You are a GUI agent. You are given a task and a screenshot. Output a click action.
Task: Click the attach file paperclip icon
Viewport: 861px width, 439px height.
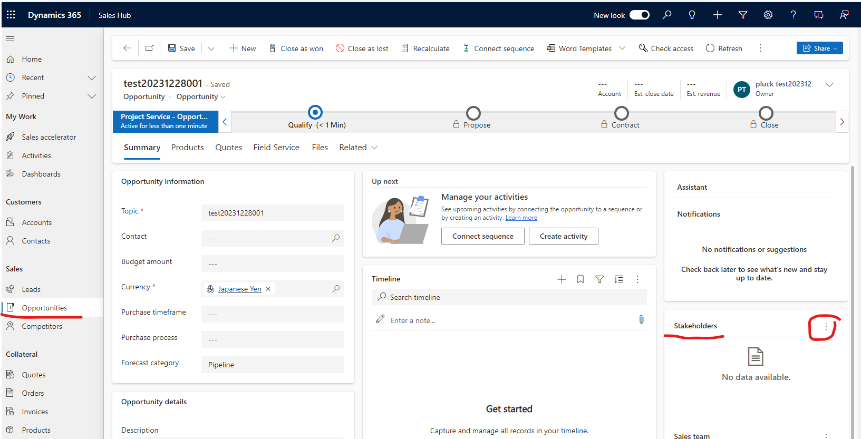pyautogui.click(x=641, y=319)
